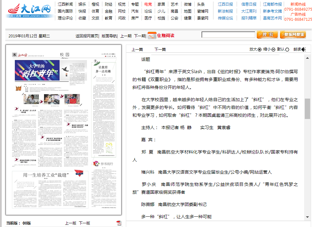The image size is (312, 227).
Task: Click the 放大 zoom-in plus icon
Action: pyautogui.click(x=260, y=50)
